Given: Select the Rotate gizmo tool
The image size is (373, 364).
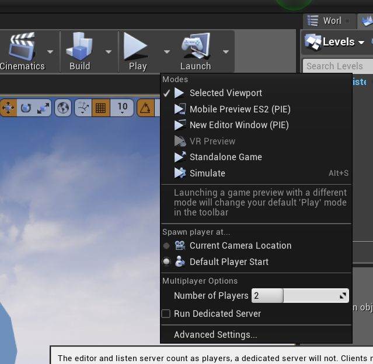Looking at the screenshot, I should pyautogui.click(x=26, y=108).
